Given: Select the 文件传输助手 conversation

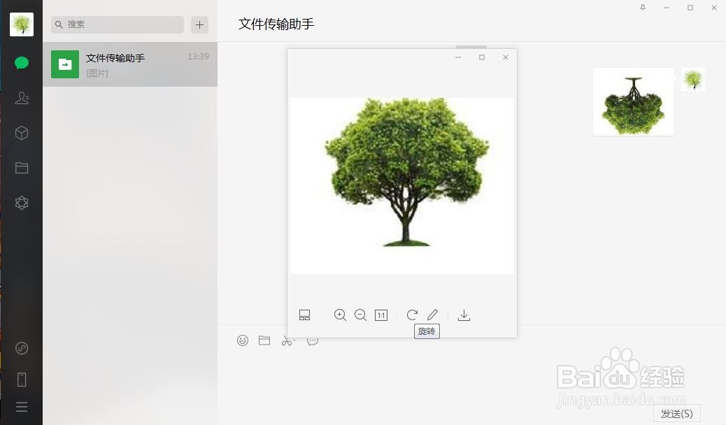Looking at the screenshot, I should tap(130, 64).
